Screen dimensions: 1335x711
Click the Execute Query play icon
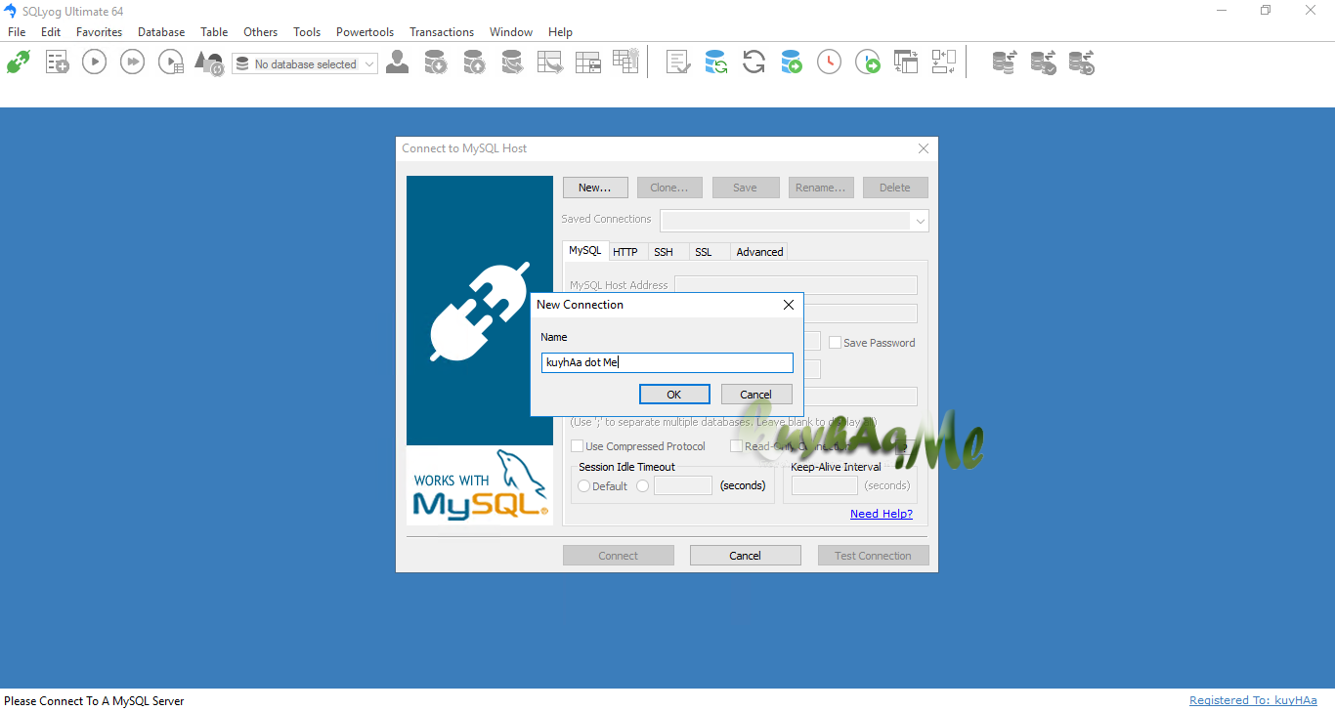pyautogui.click(x=94, y=63)
